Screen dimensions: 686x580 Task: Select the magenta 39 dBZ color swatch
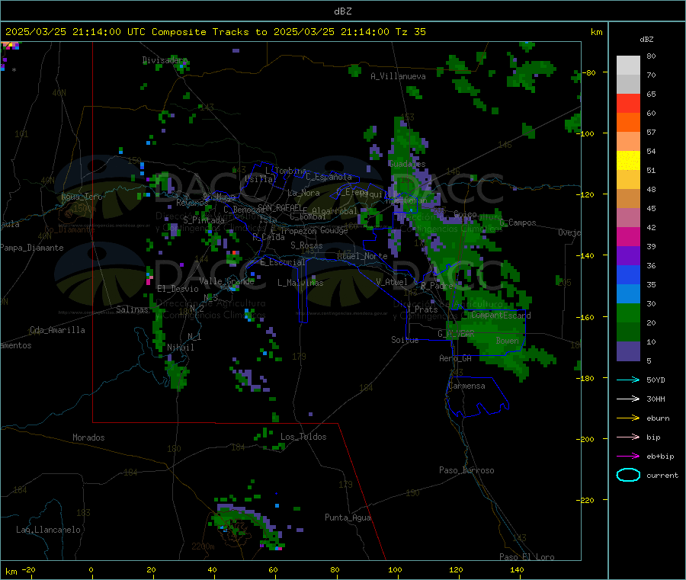coord(628,236)
